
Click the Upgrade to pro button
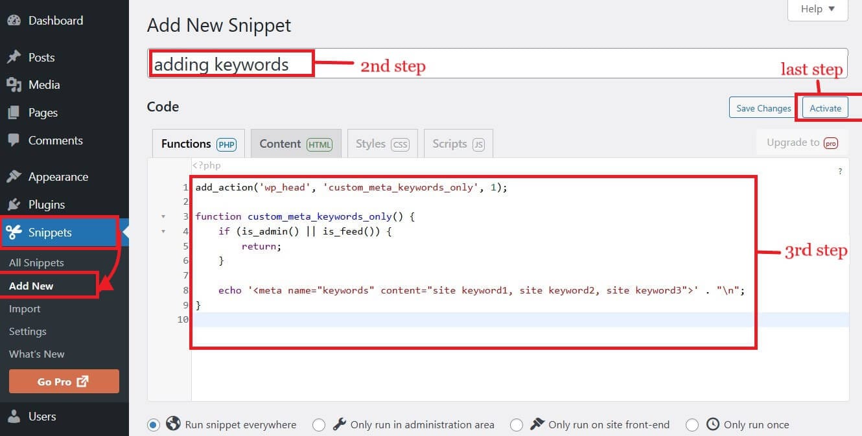coord(802,143)
